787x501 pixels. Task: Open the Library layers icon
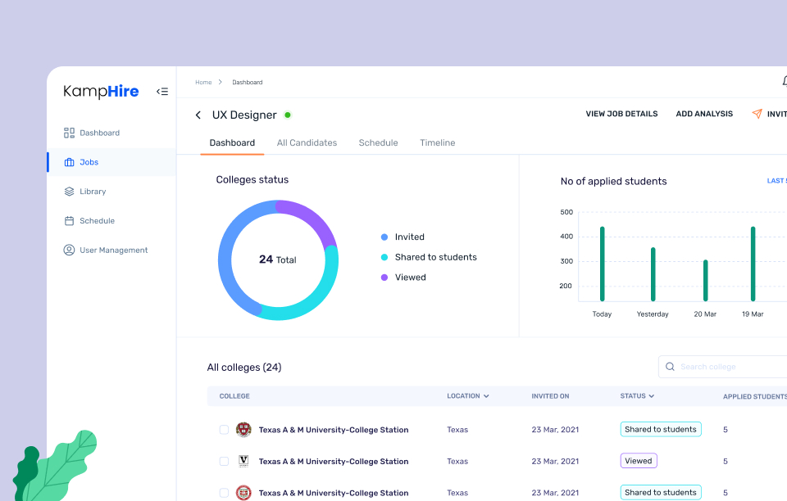click(69, 192)
